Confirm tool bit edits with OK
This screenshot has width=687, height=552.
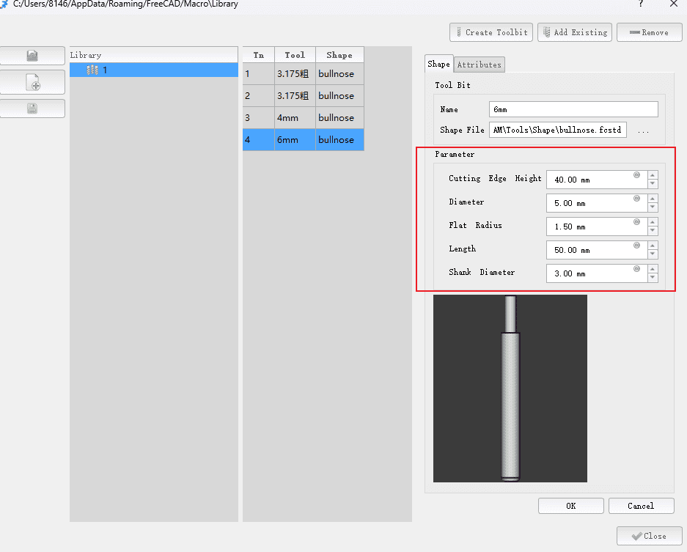coord(570,506)
